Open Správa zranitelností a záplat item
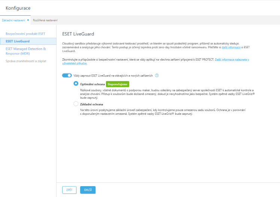The image size is (280, 197). point(26,61)
